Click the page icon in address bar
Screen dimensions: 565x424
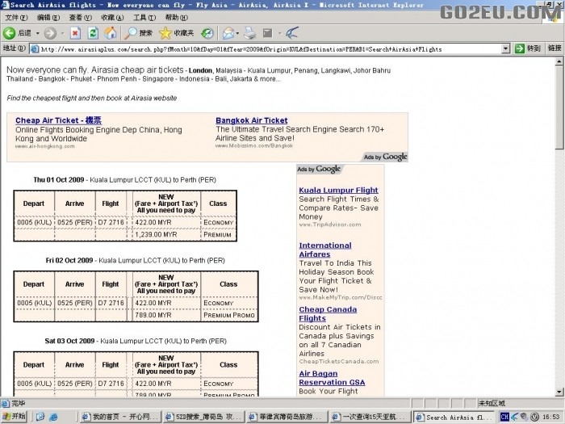(35, 48)
